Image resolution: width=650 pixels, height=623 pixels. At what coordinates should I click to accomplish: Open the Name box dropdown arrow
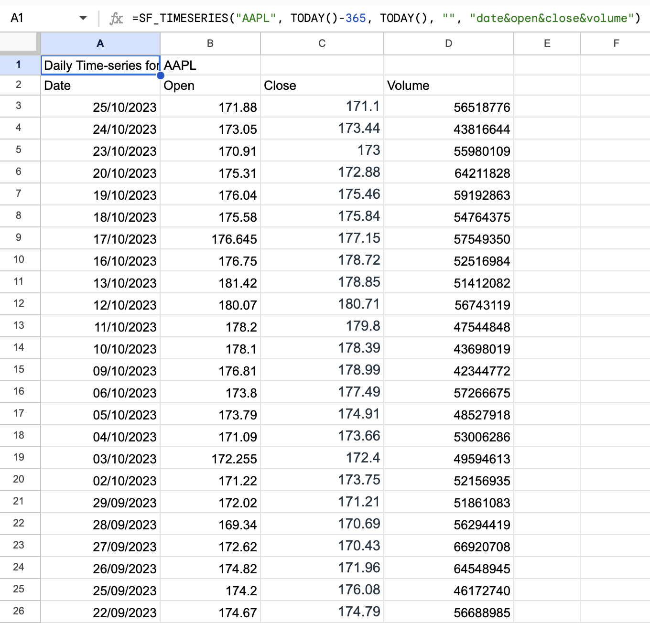pyautogui.click(x=83, y=18)
